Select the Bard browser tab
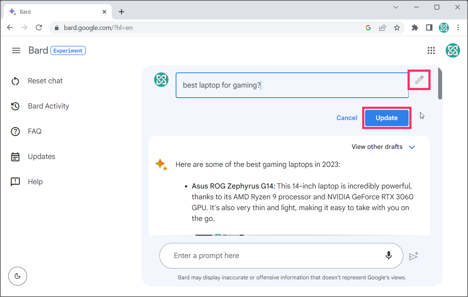This screenshot has width=468, height=297. click(58, 12)
